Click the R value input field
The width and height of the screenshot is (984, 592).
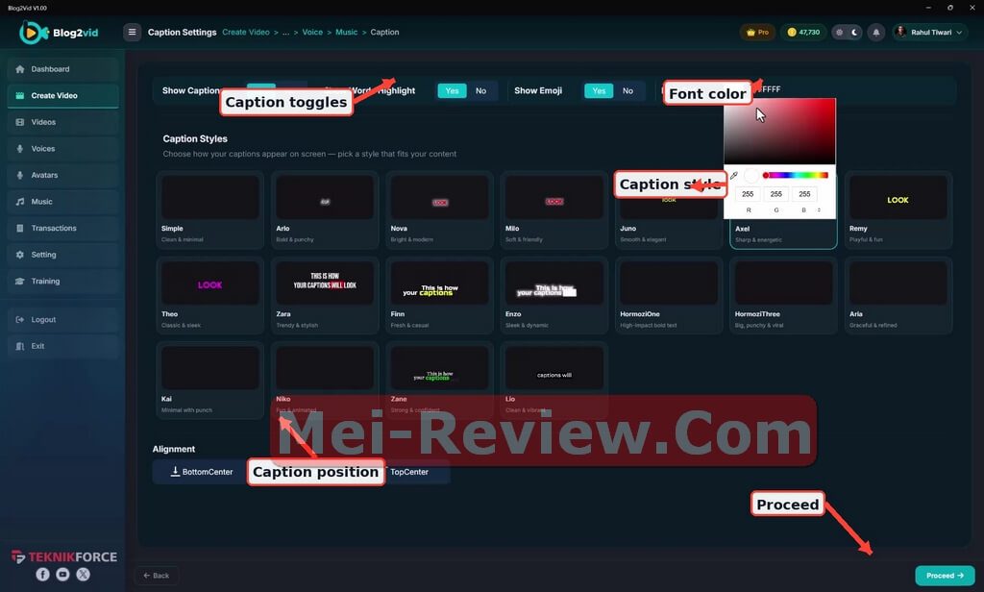pyautogui.click(x=748, y=194)
